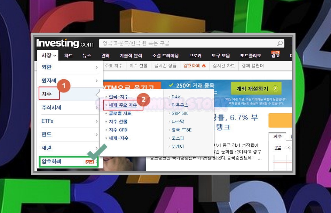Expand the ETFs submenu arrow
The height and width of the screenshot is (213, 331).
tap(97, 121)
